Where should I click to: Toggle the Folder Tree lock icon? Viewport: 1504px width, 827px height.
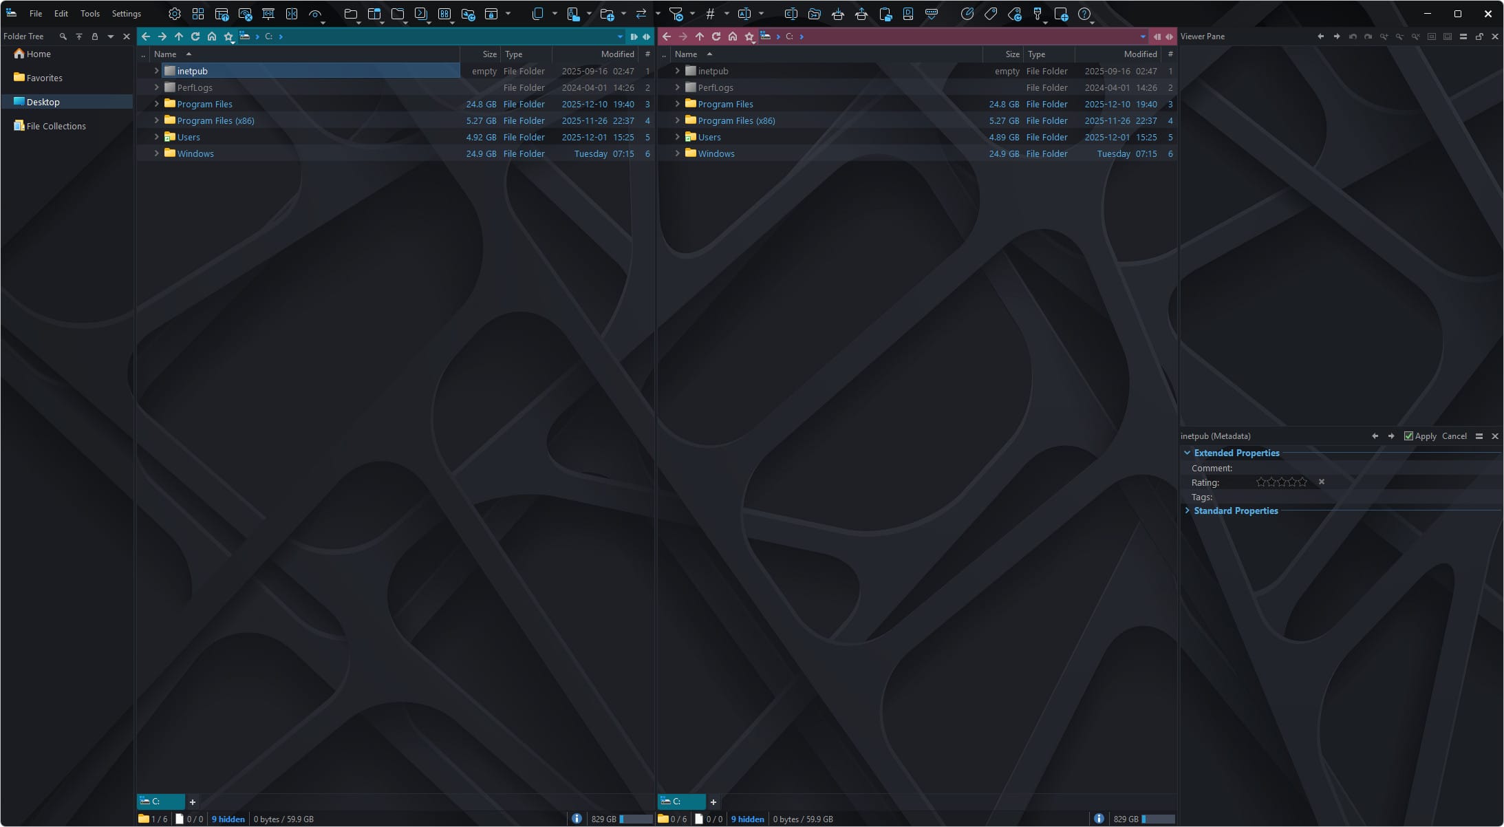[95, 36]
